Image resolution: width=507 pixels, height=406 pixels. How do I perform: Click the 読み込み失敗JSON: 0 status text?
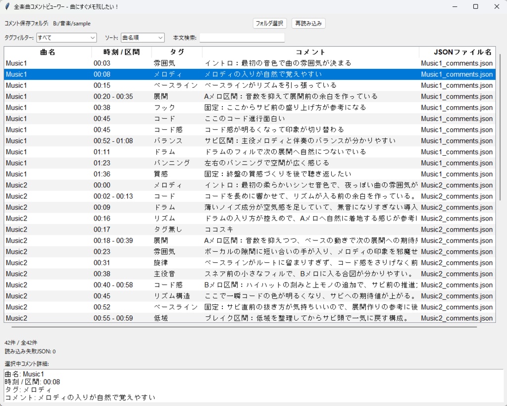click(x=30, y=351)
